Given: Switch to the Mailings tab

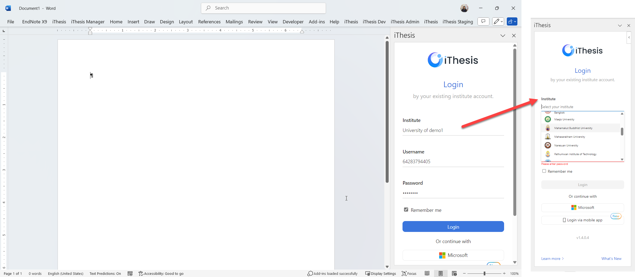Looking at the screenshot, I should tap(234, 22).
